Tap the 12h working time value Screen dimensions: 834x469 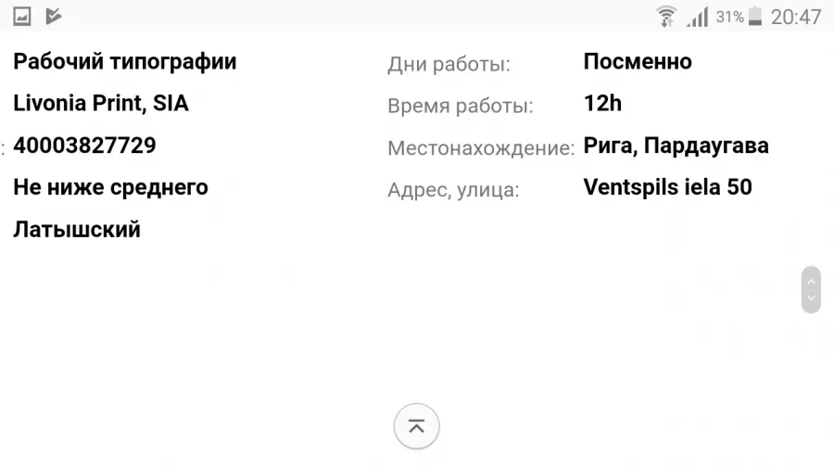[x=602, y=103]
